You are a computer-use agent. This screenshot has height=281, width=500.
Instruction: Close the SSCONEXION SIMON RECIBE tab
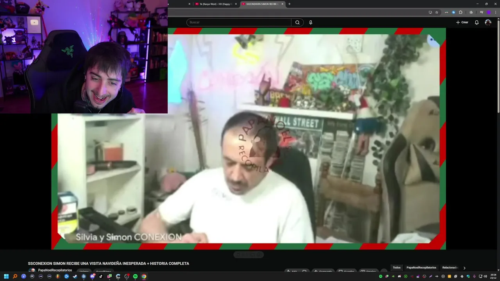pos(282,4)
